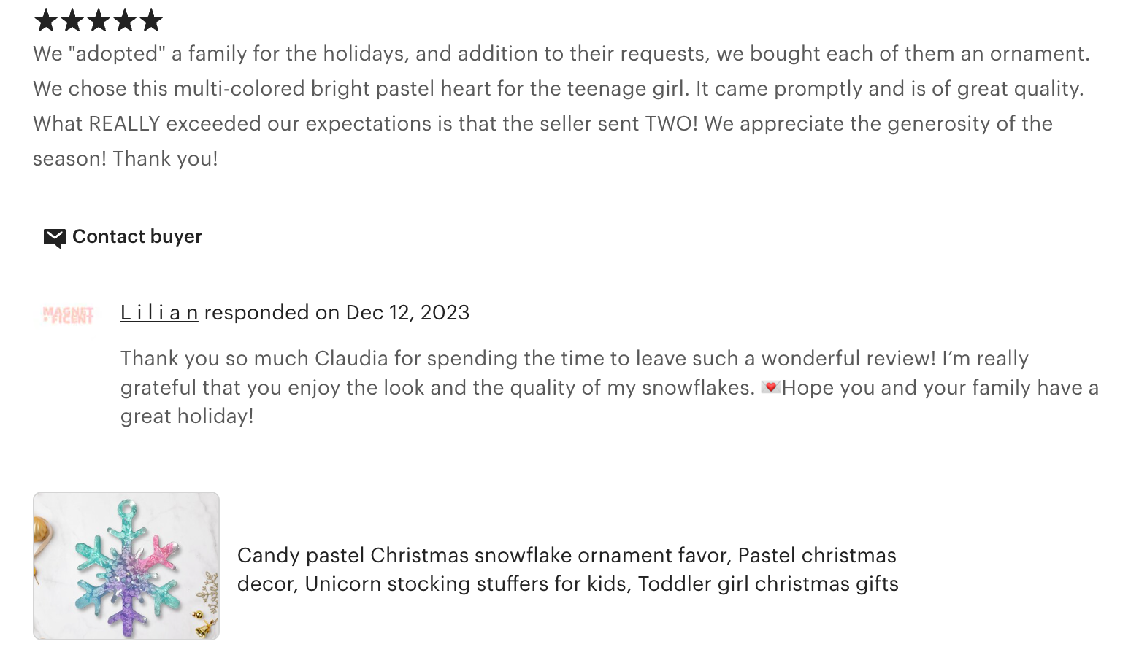
Task: Click the word "adopted" in the review
Action: [x=117, y=54]
